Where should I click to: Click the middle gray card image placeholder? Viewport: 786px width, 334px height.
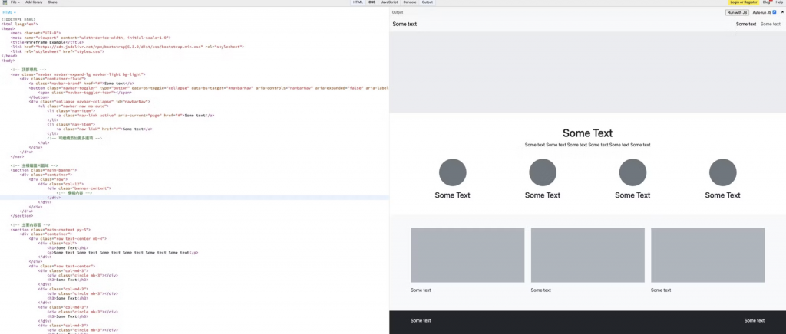coord(587,255)
